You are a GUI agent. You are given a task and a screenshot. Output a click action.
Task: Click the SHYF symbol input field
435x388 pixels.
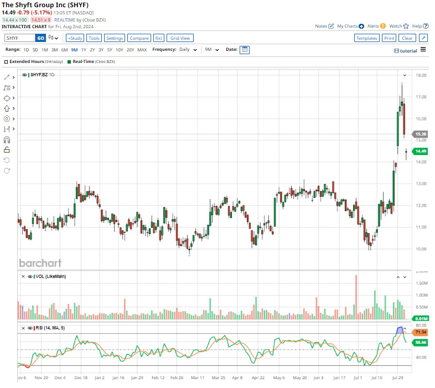(19, 38)
